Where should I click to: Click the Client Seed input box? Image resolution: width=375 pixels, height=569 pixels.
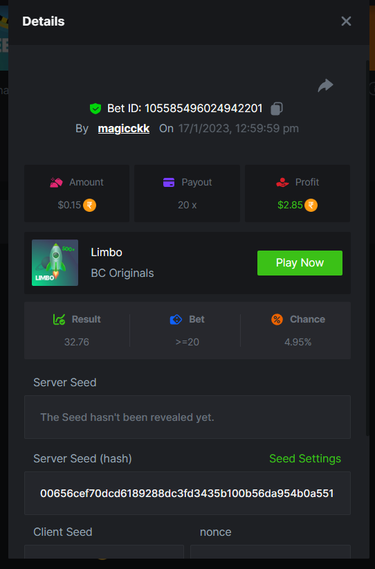pyautogui.click(x=104, y=552)
